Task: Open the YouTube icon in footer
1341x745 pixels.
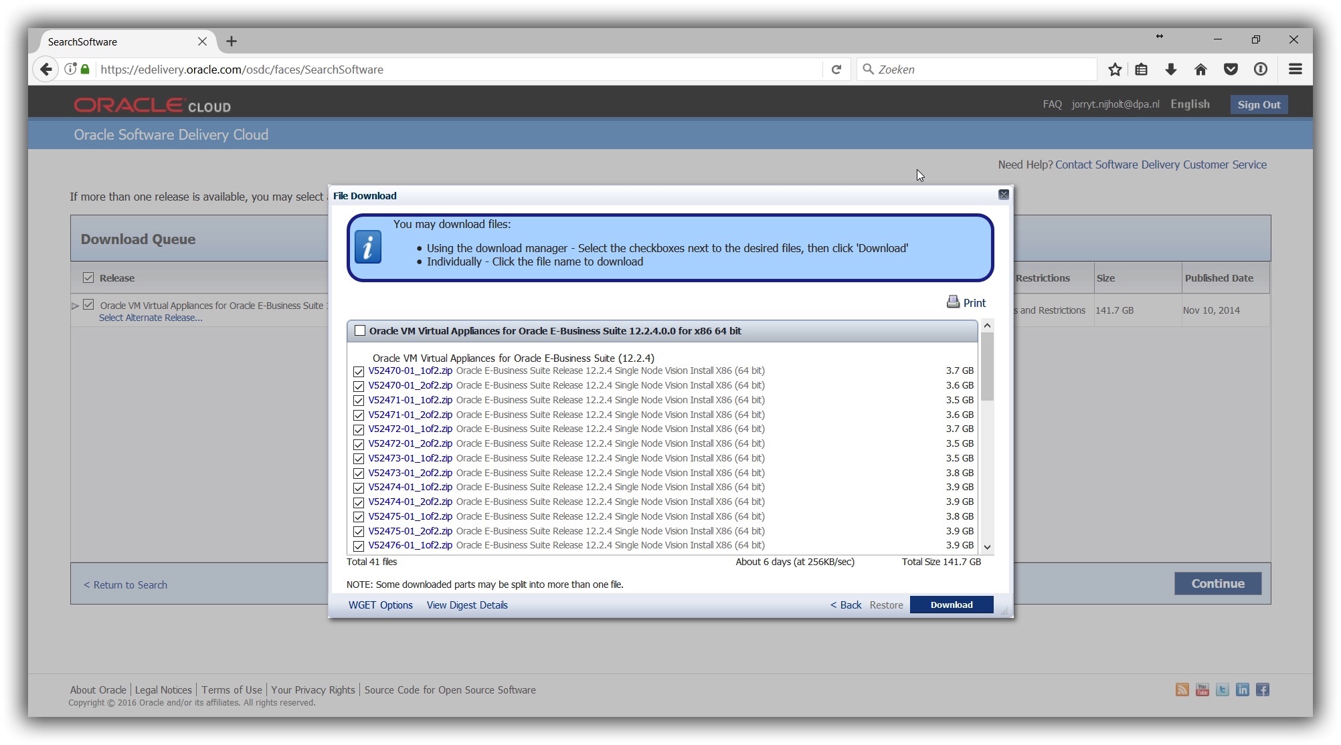Action: click(x=1202, y=690)
